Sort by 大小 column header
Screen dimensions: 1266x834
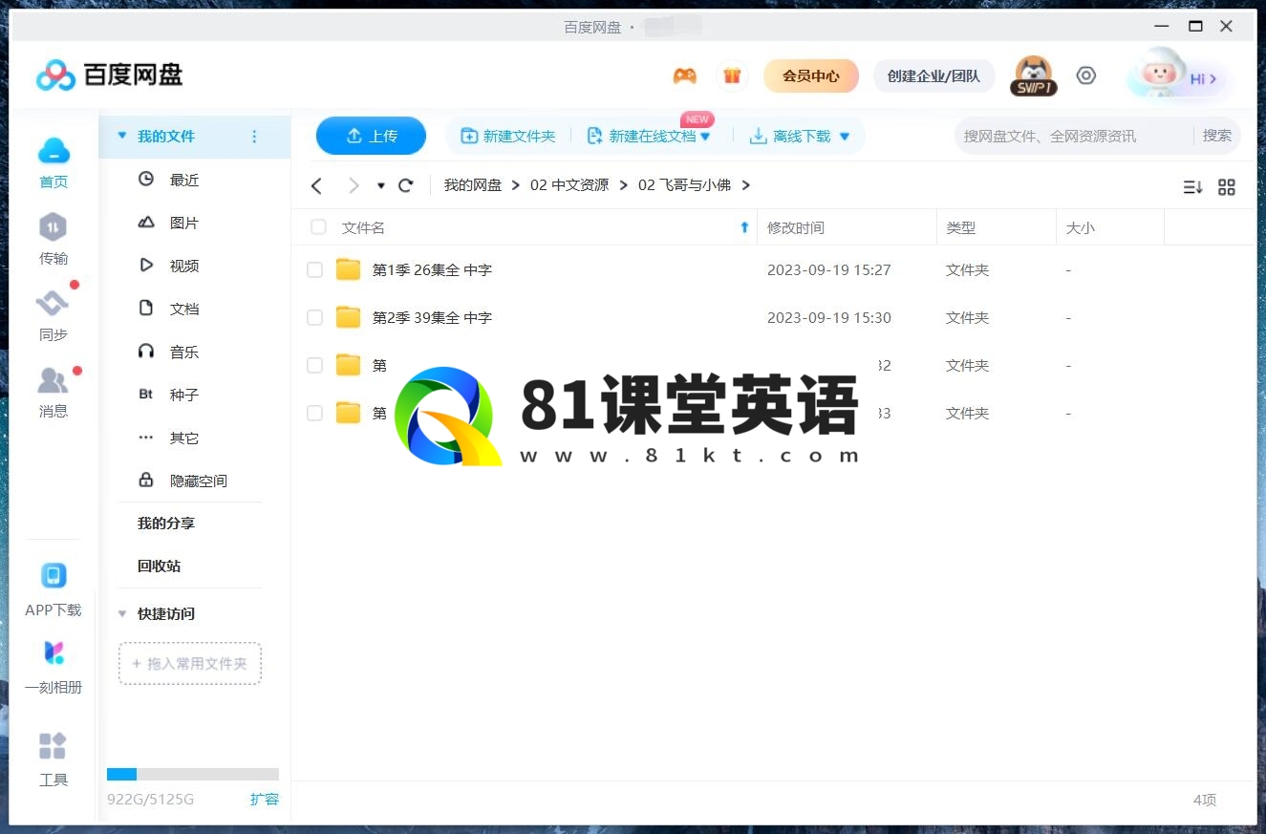coord(1081,227)
